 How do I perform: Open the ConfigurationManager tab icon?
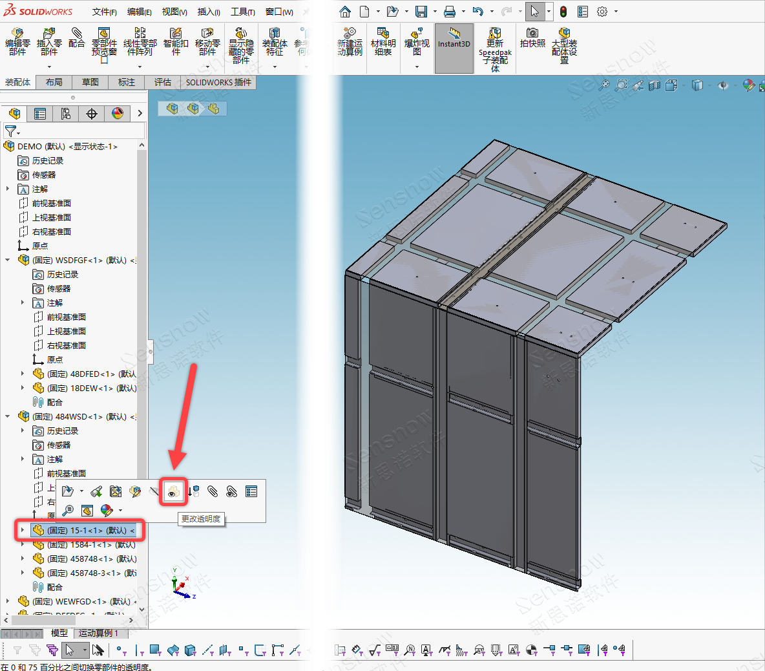coord(66,114)
